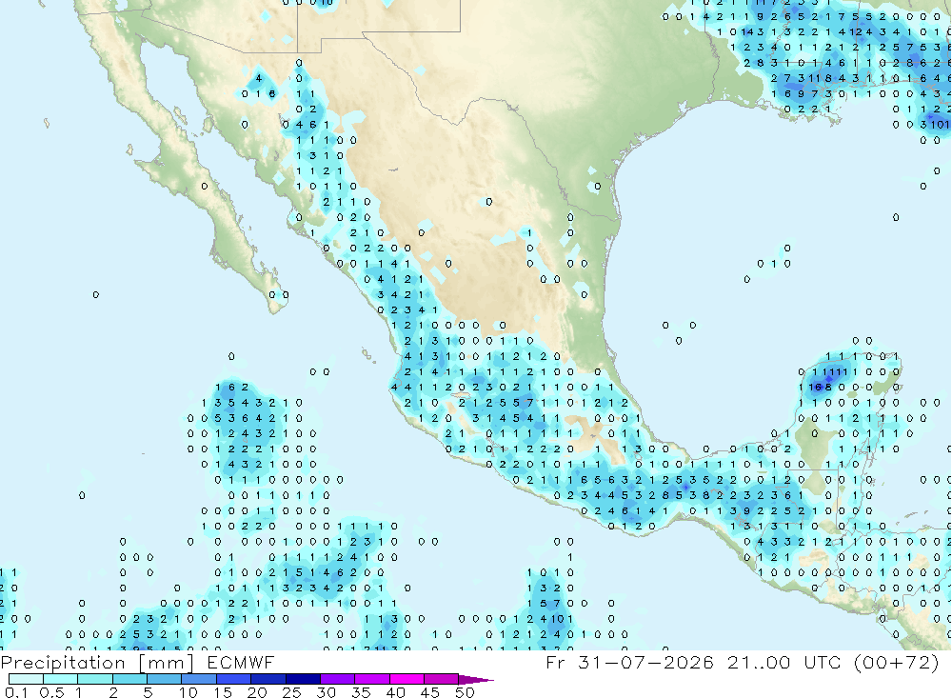This screenshot has height=698, width=952.
Task: Pick the 10–15 mm legend color swatch
Action: pyautogui.click(x=199, y=679)
